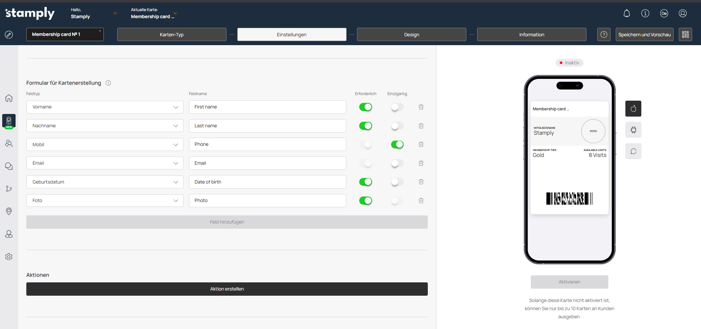Open the home icon in sidebar
The width and height of the screenshot is (701, 329).
pyautogui.click(x=9, y=98)
